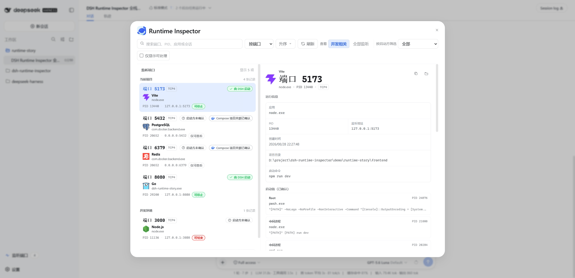Click the details panel vertical scrollbar

437,98
